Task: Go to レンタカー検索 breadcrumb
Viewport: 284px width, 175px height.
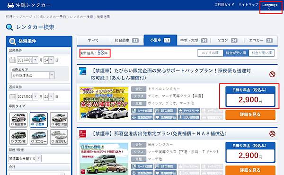Action: [x=81, y=17]
